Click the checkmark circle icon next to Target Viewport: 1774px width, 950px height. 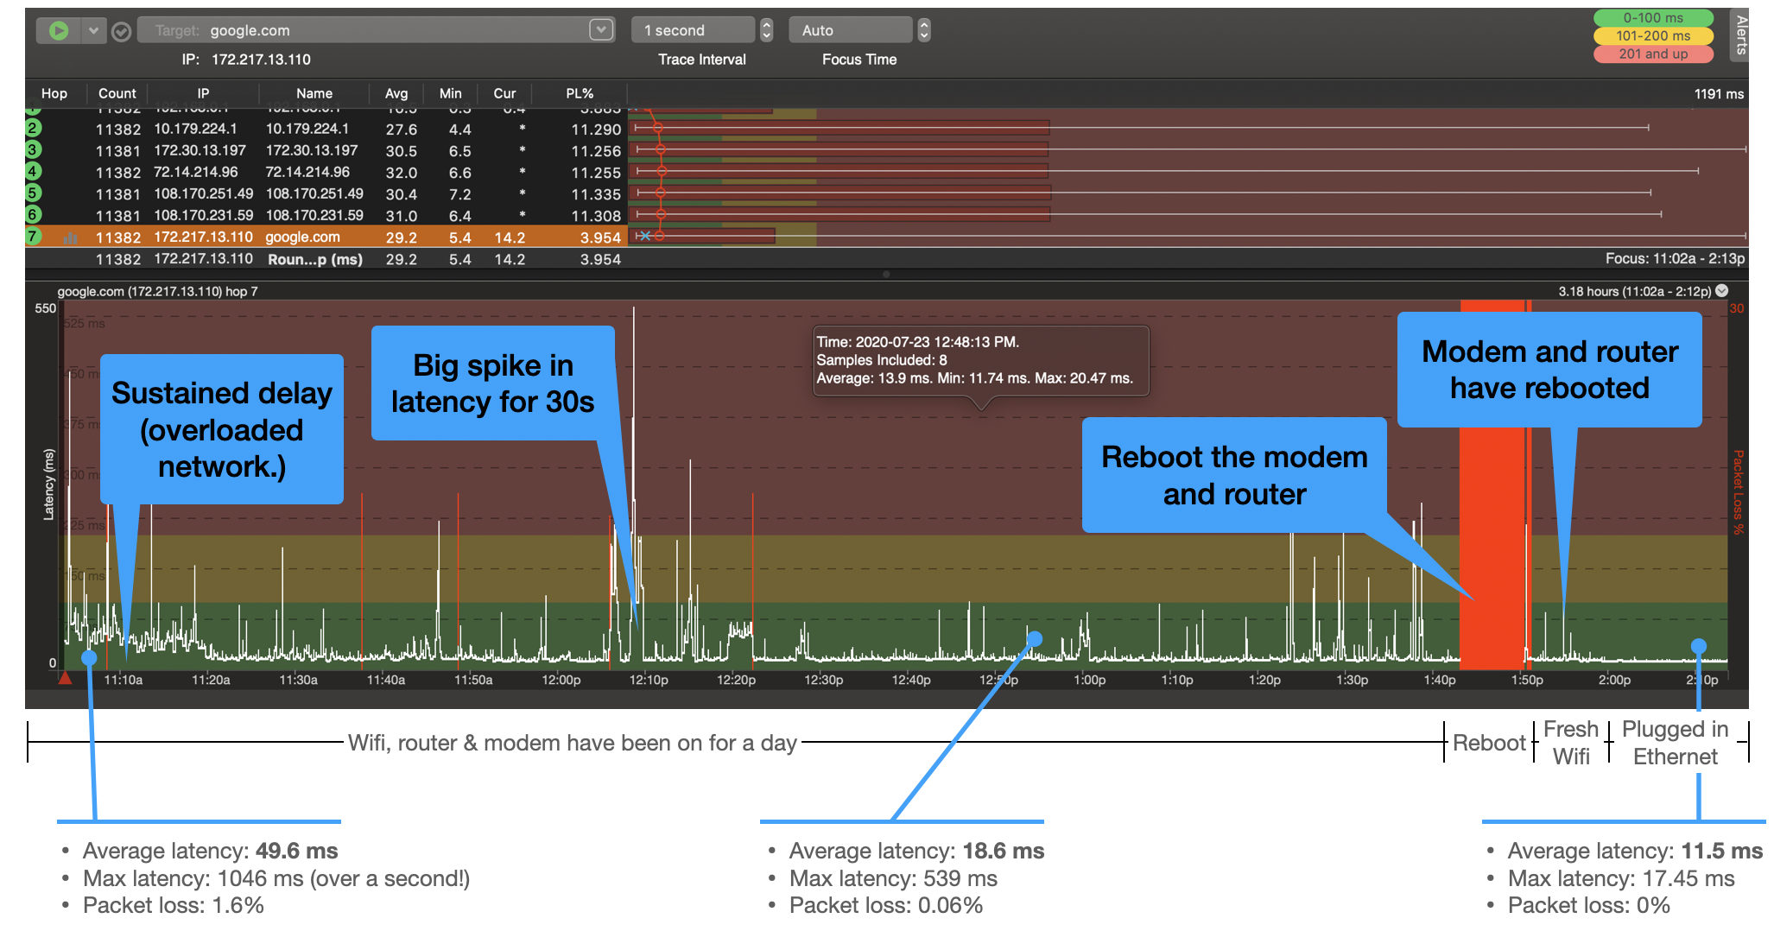pos(122,32)
